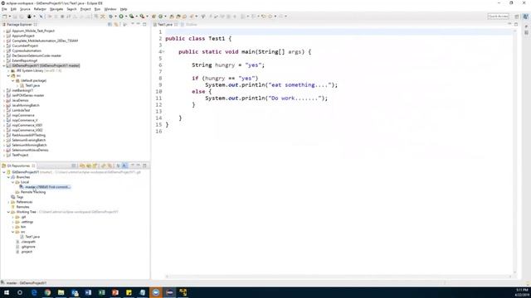
Task: Open Windows Start menu
Action: click(x=7, y=292)
